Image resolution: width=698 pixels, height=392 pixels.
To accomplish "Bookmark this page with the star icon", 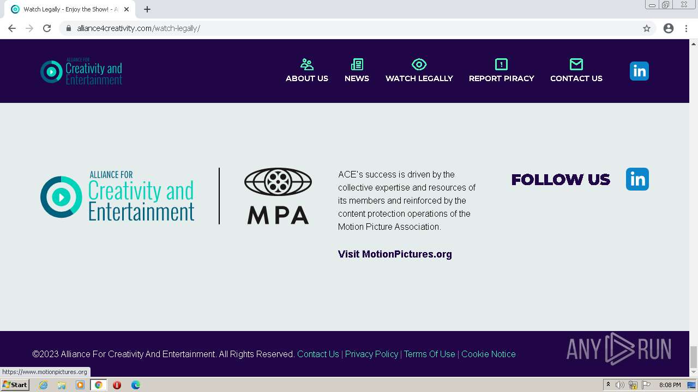I will tap(647, 28).
